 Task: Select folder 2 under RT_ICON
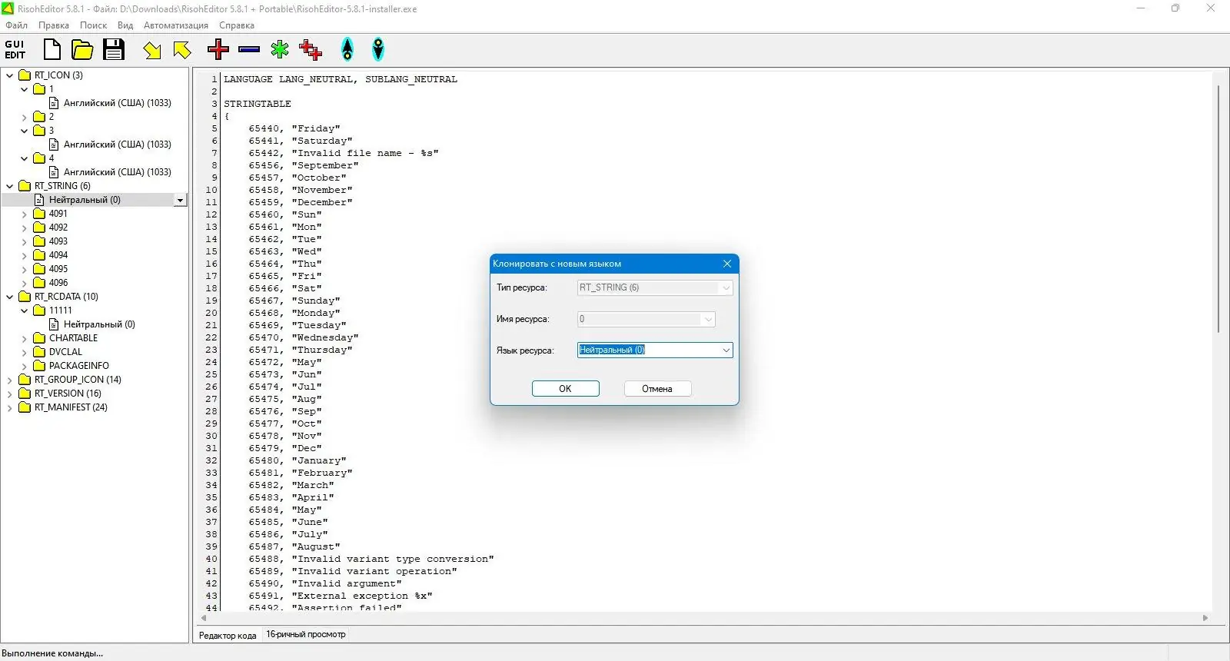click(x=52, y=117)
